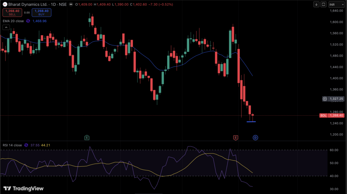Open the blue dividend D marker
The width and height of the screenshot is (347, 194).
(256, 137)
